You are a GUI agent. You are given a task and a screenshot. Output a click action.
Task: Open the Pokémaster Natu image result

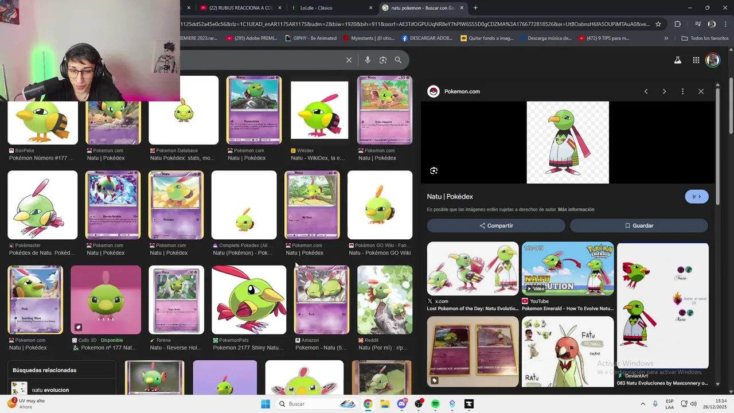click(x=42, y=205)
